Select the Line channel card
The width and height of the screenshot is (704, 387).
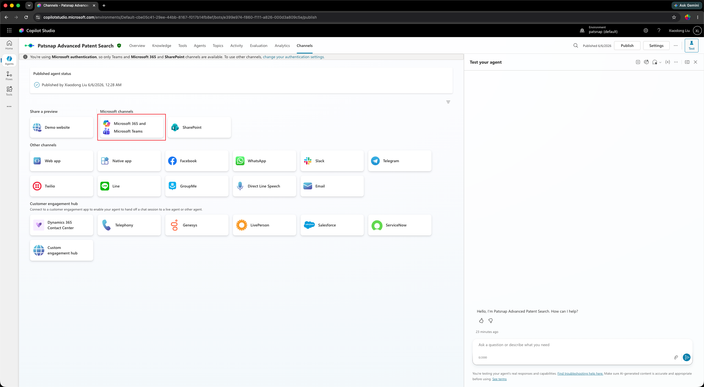click(129, 186)
